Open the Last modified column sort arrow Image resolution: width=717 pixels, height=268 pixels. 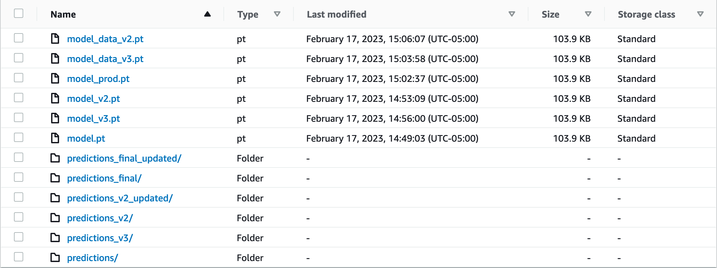(x=512, y=14)
